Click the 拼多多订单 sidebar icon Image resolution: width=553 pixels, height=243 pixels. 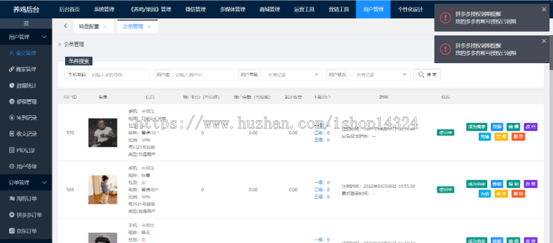coord(12,215)
